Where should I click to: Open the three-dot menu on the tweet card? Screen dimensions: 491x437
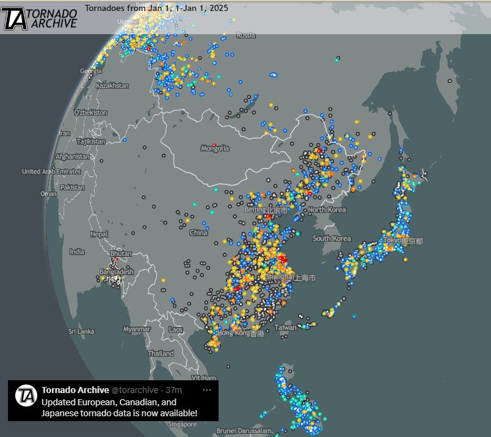(207, 390)
